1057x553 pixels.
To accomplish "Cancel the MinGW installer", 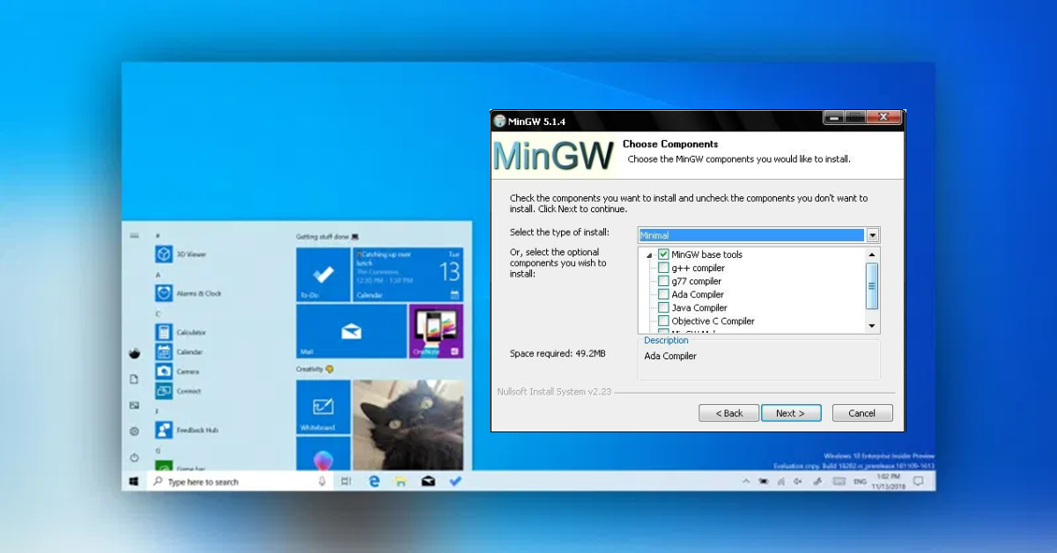I will tap(862, 413).
